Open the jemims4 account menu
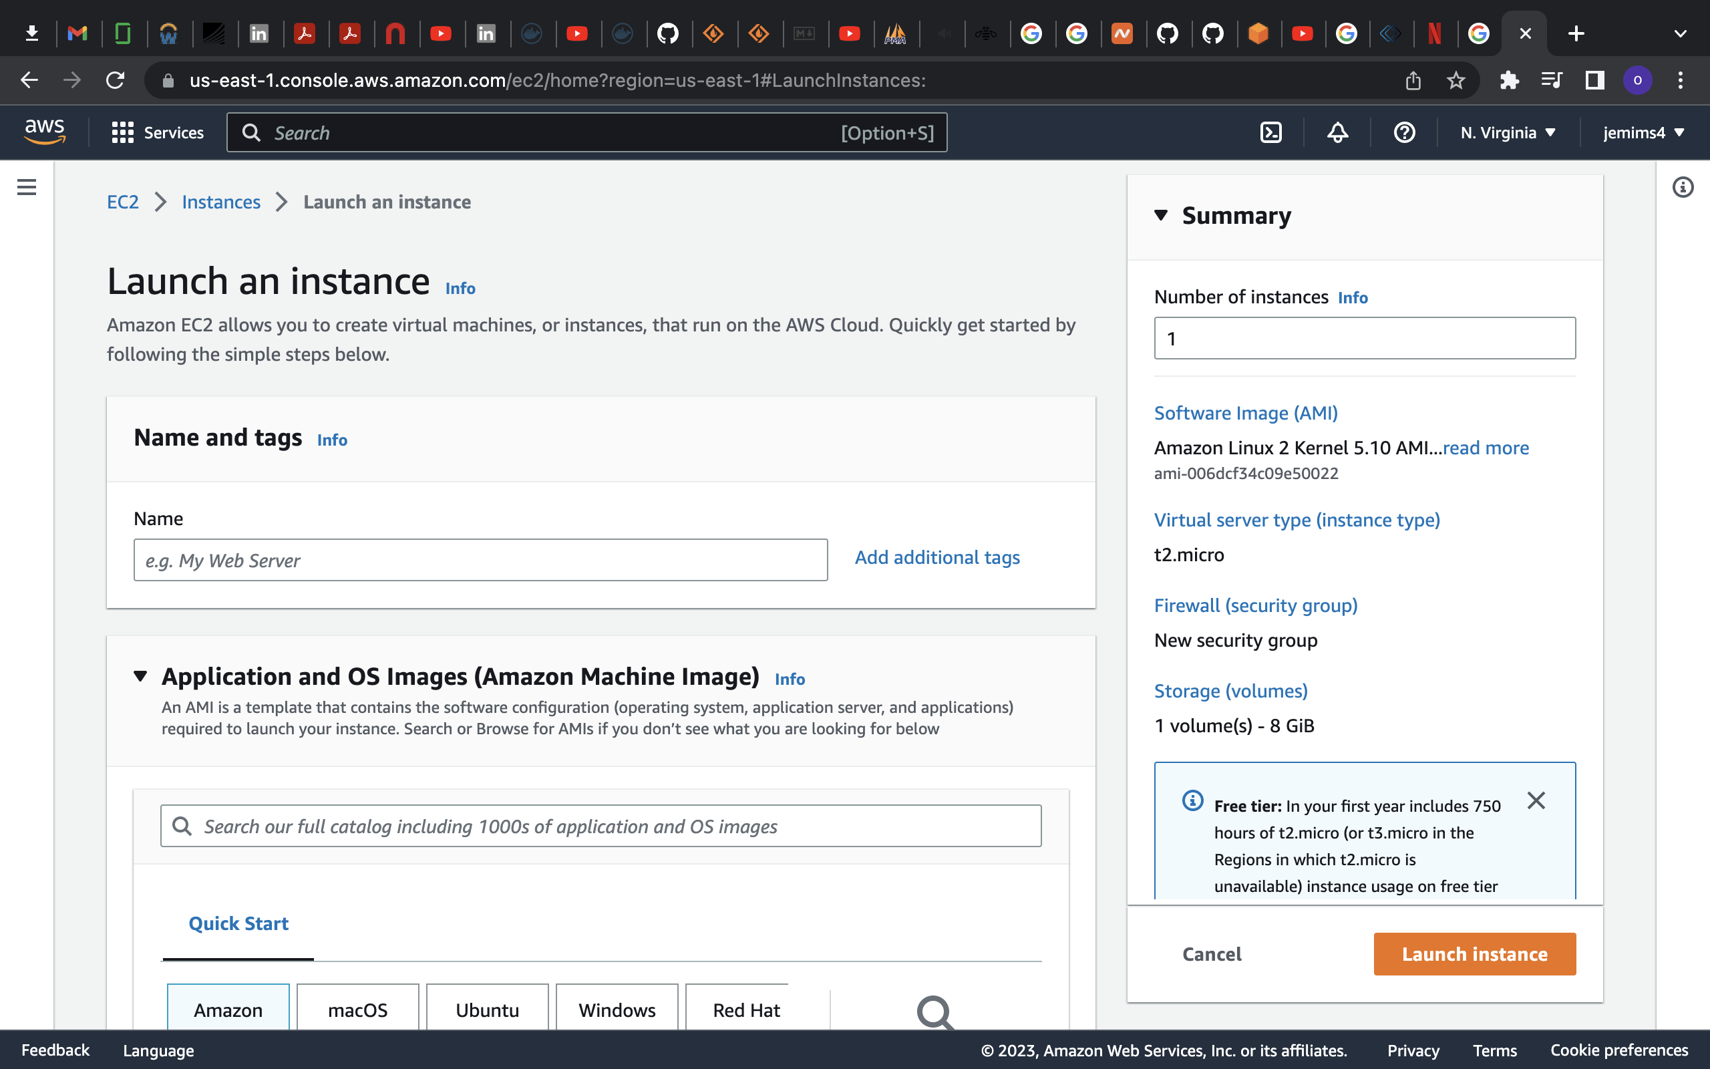1710x1069 pixels. point(1641,132)
